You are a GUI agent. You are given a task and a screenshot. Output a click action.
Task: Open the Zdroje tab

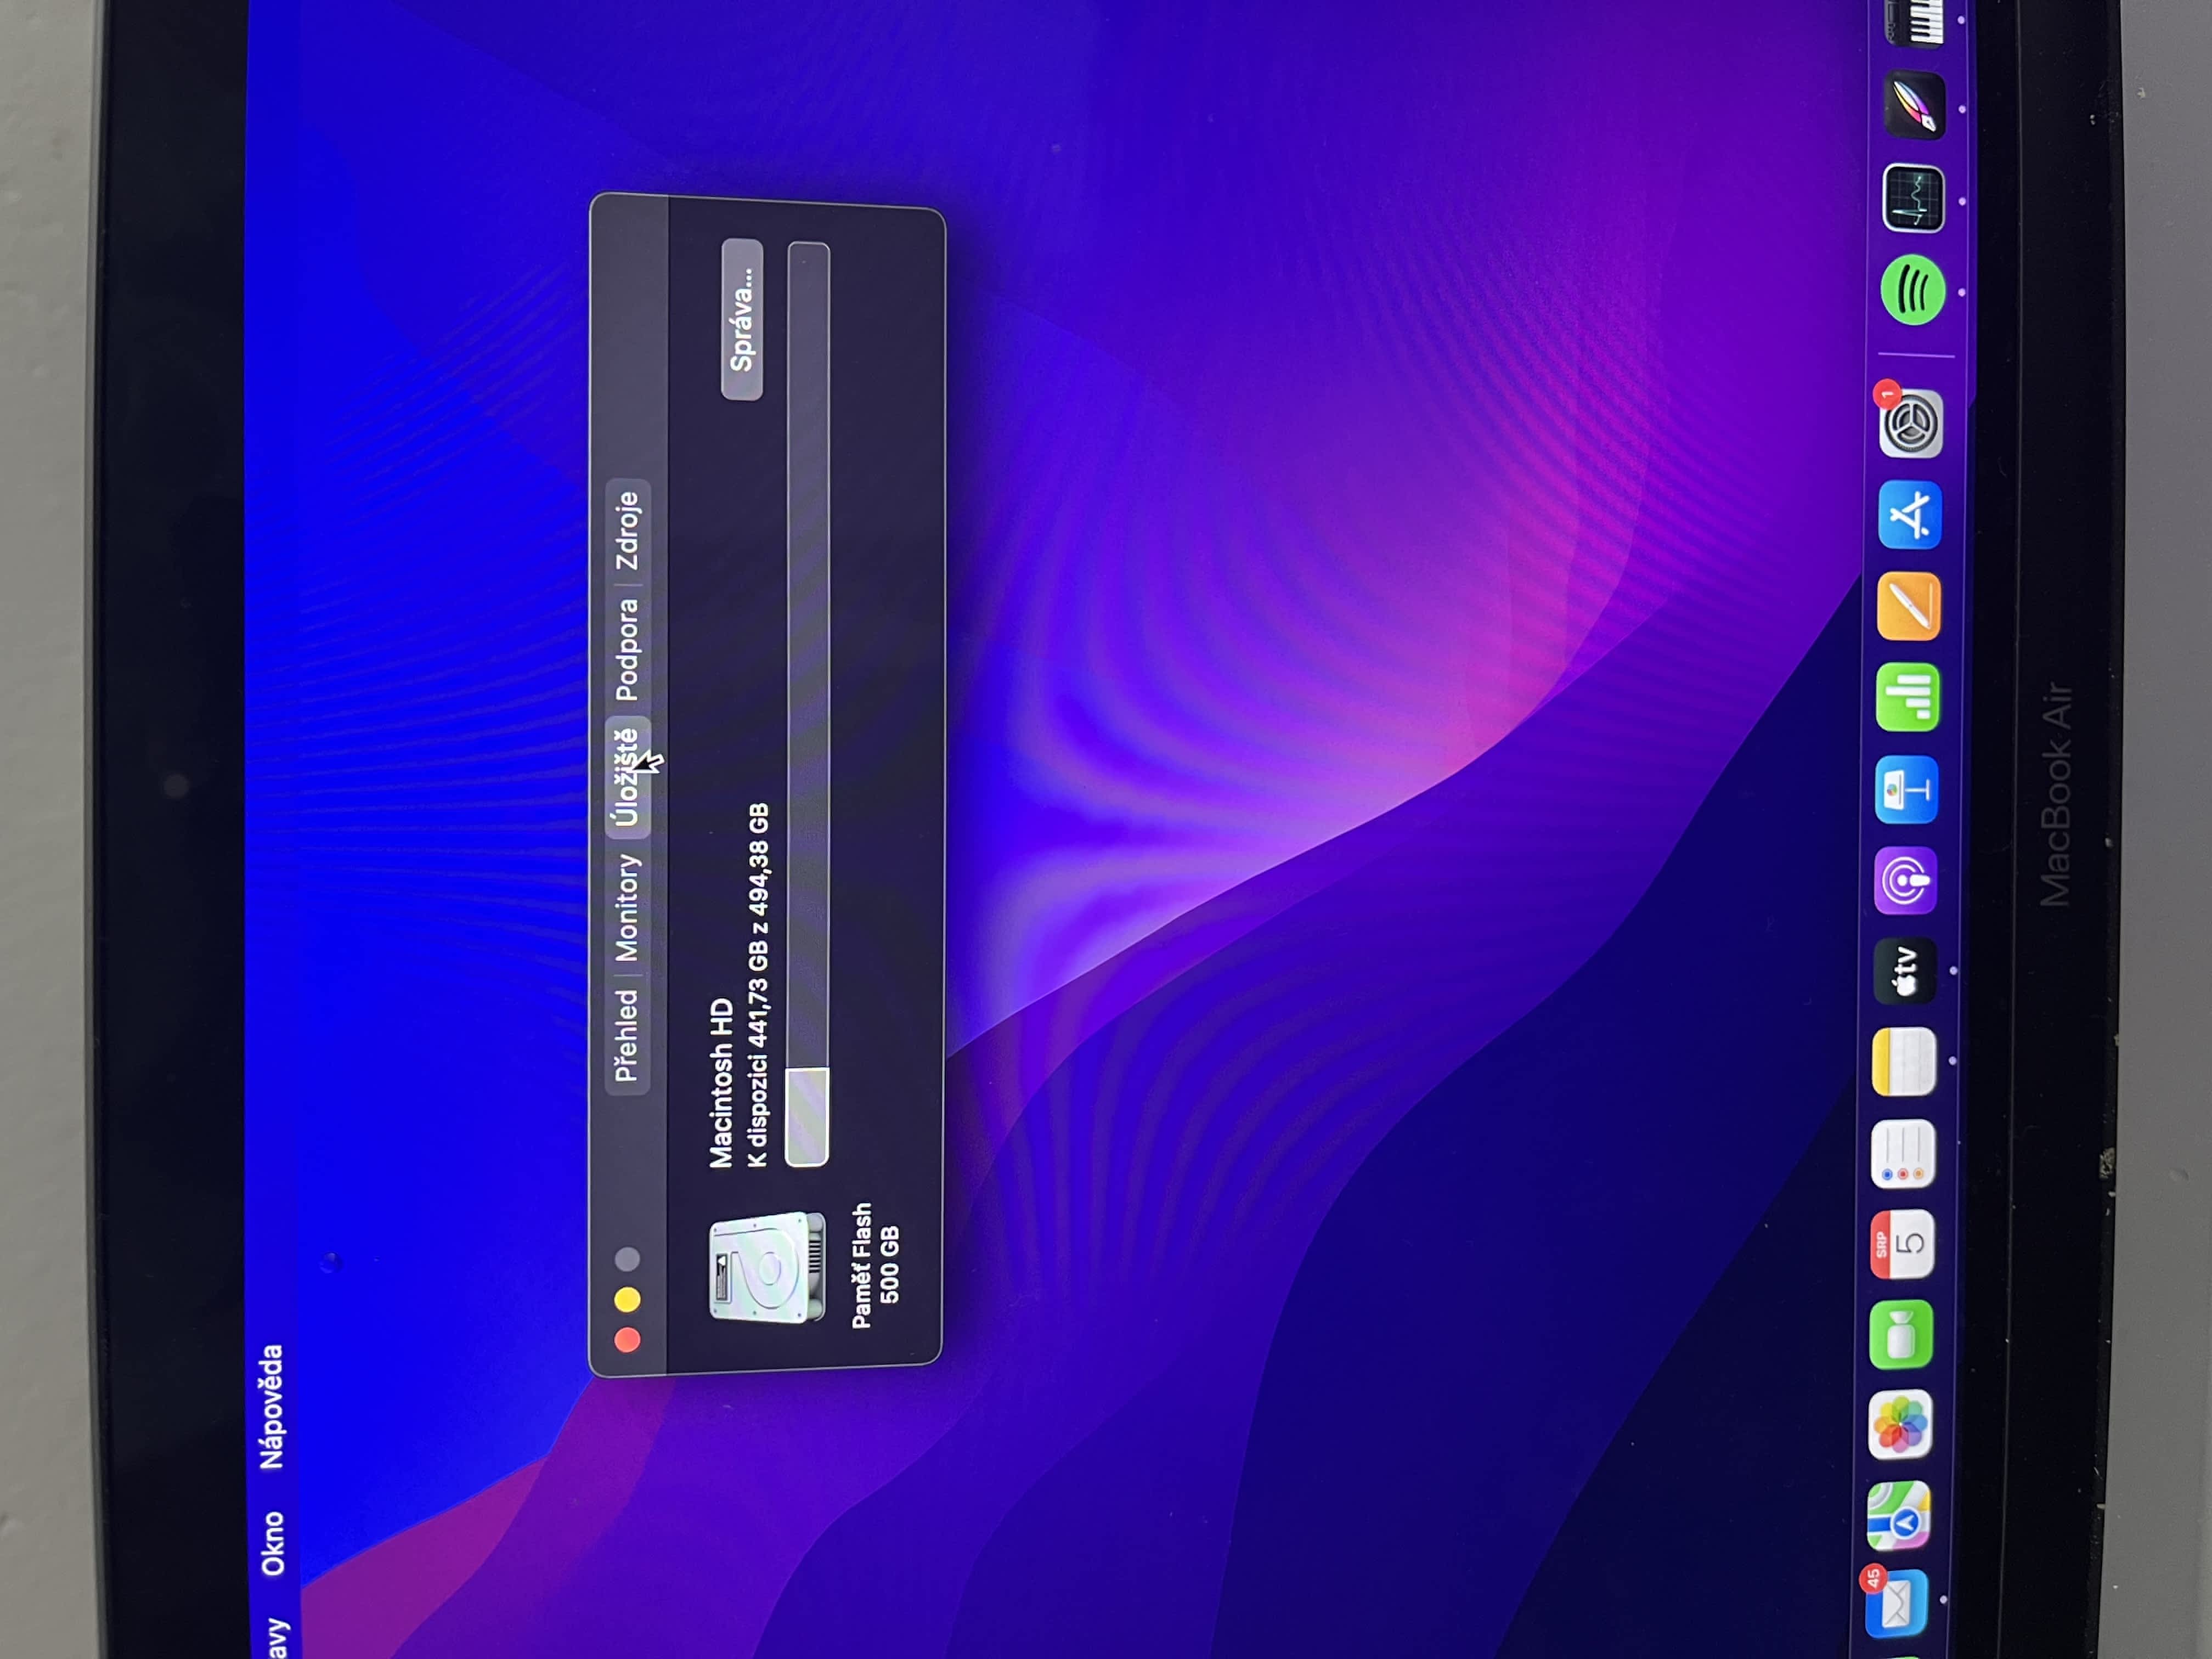point(627,530)
